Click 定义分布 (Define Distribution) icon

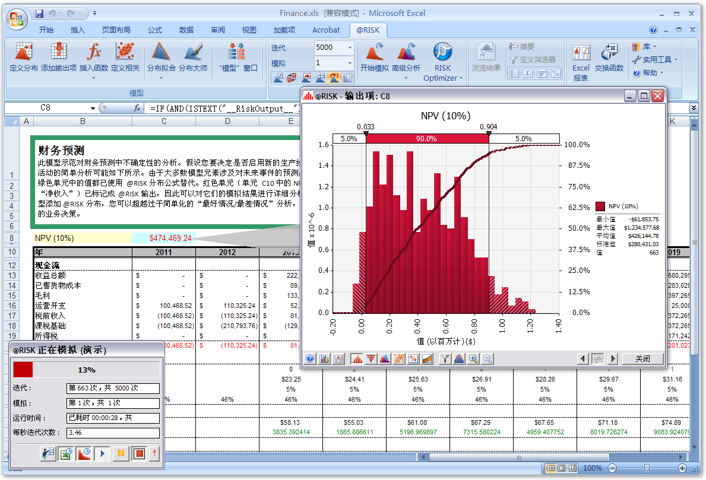click(x=23, y=51)
